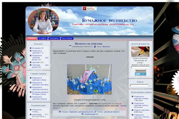Focus the Поиск search input field
The width and height of the screenshot is (179, 119).
pyautogui.click(x=139, y=85)
